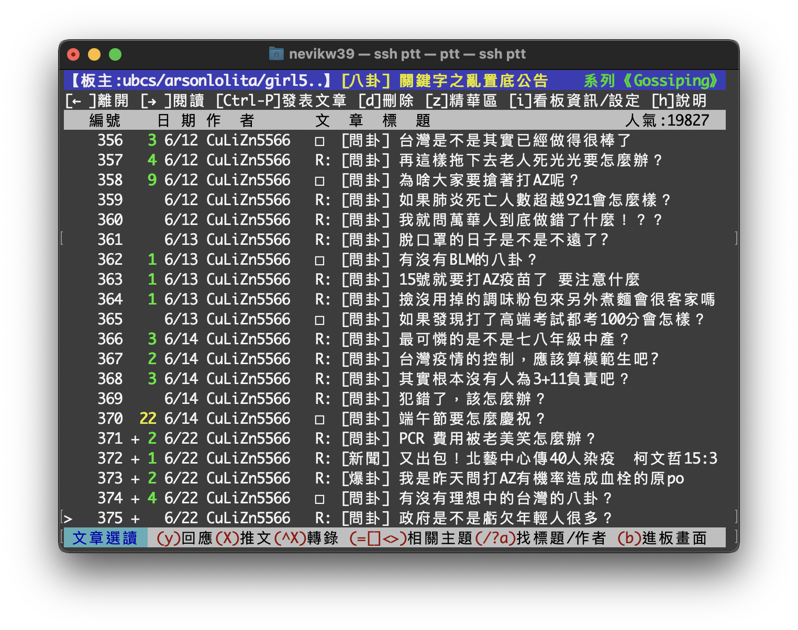The height and width of the screenshot is (630, 798).
Task: Click author CuLiZn5566 on post 356
Action: point(248,140)
